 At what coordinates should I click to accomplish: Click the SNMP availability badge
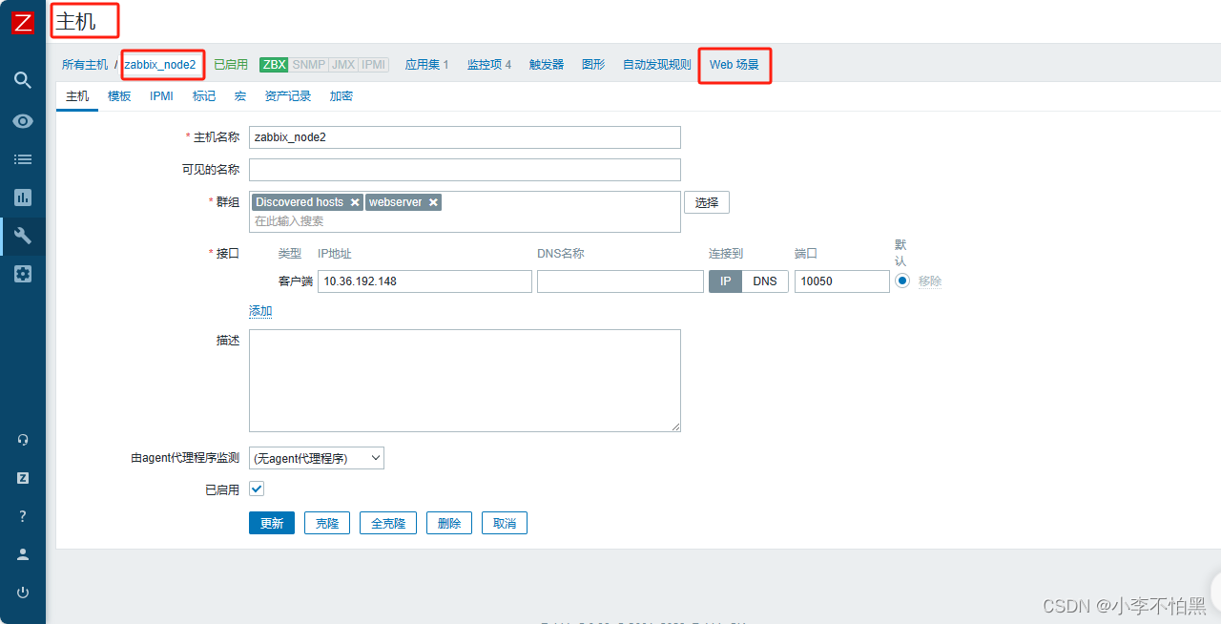tap(308, 65)
